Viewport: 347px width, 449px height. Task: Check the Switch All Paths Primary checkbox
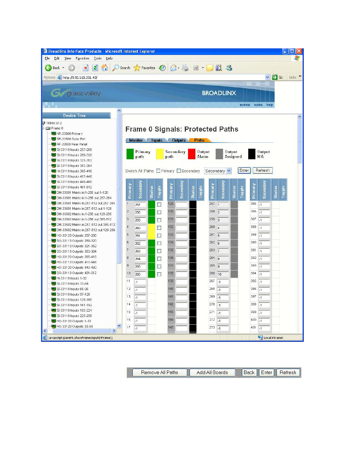[x=158, y=171]
